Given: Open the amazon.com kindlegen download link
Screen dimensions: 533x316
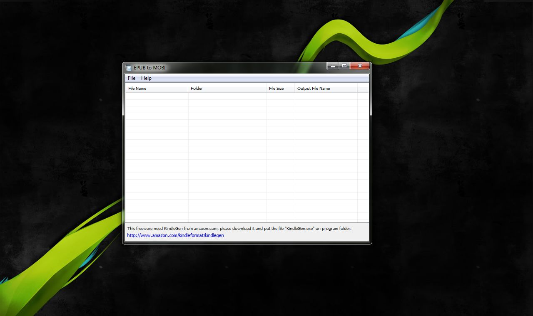Looking at the screenshot, I should click(175, 235).
